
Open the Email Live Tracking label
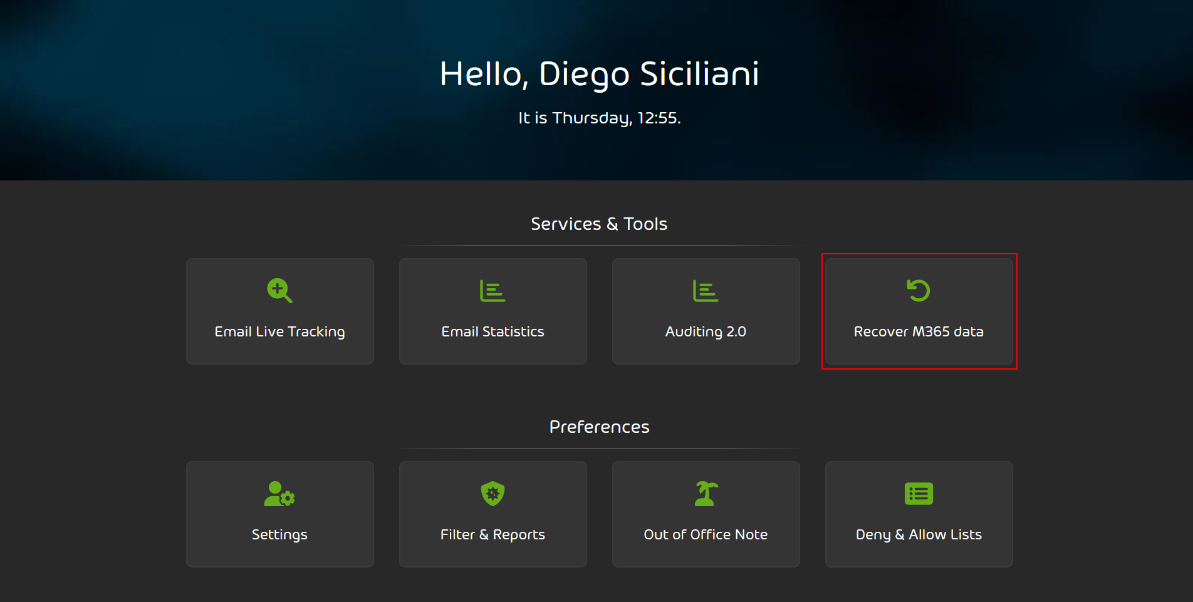[279, 332]
